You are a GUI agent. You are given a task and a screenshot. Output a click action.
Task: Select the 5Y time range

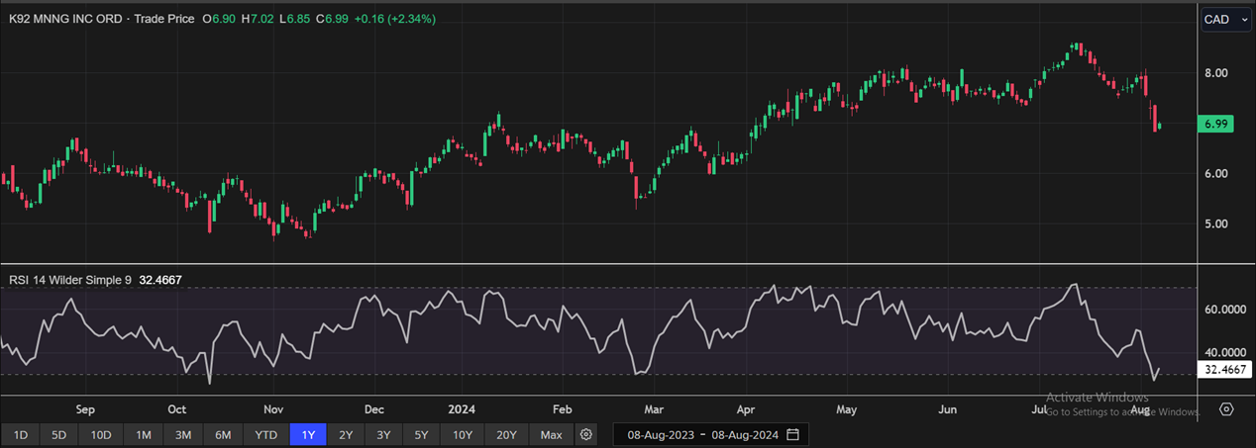[x=421, y=434]
